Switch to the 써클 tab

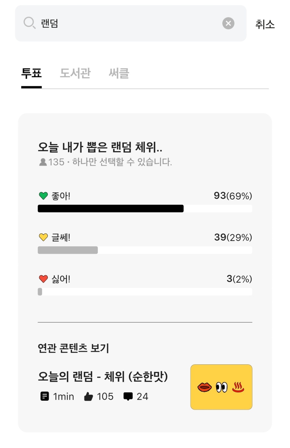119,73
